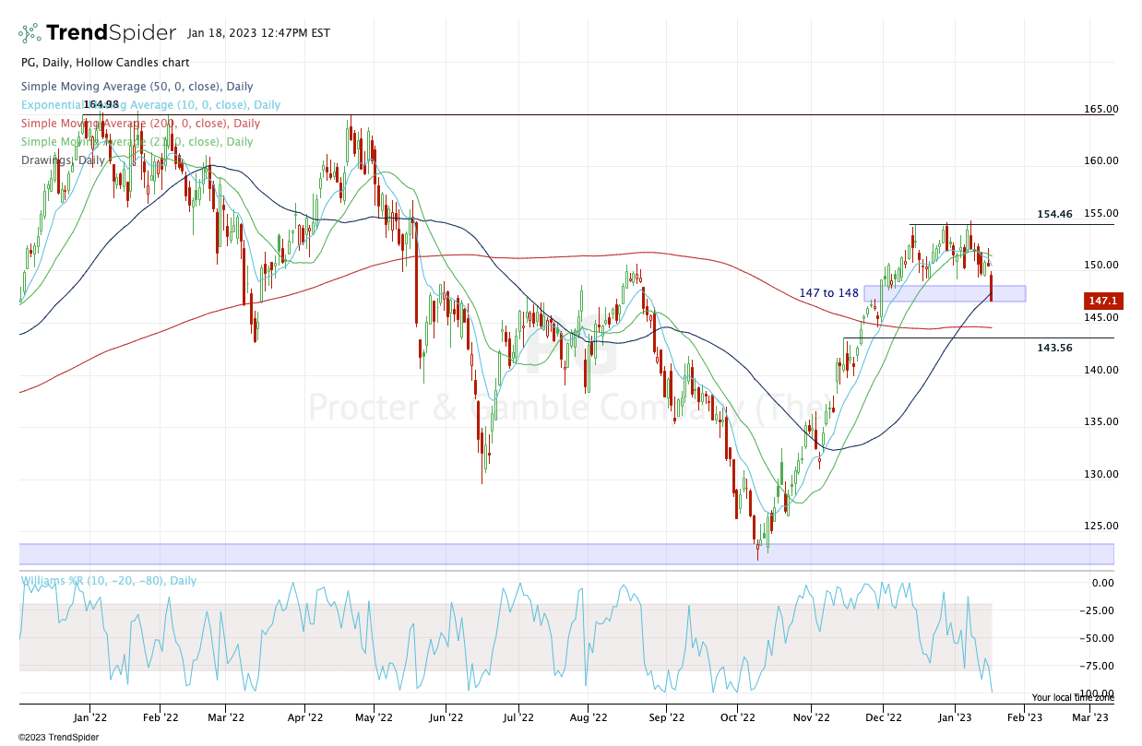Click the May '22 date axis label

click(x=372, y=716)
